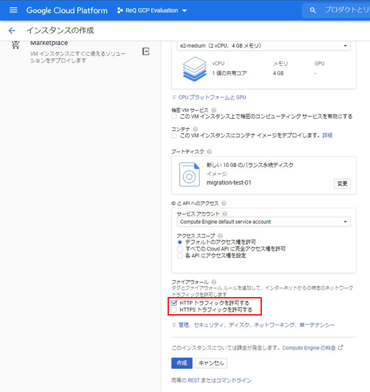Click the 作成 button
Viewport: 370px width, 392px height.
[182, 363]
